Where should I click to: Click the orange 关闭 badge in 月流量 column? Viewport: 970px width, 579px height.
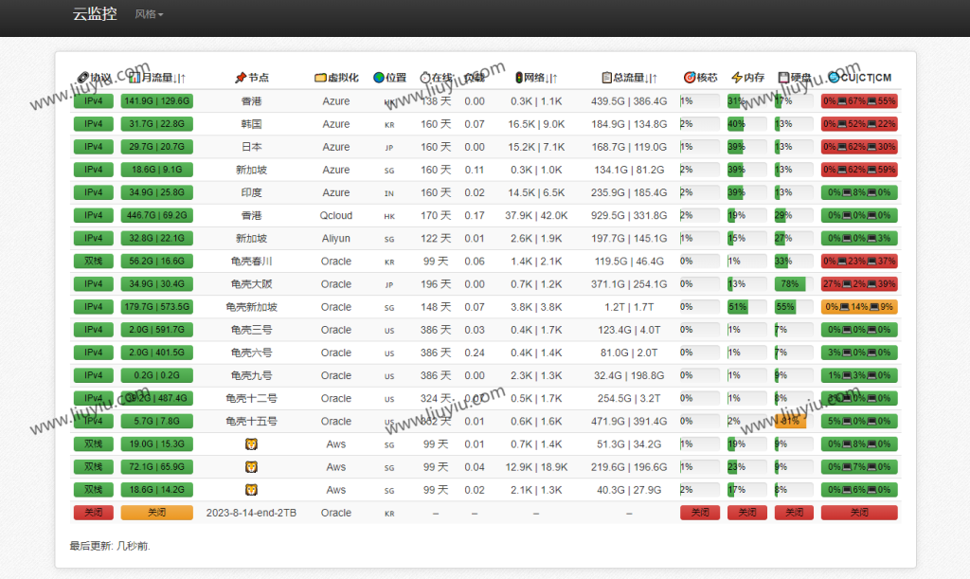click(156, 513)
